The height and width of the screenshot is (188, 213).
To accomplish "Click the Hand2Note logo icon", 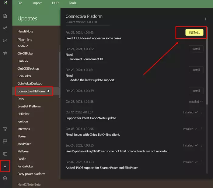I will [x=5, y=3].
